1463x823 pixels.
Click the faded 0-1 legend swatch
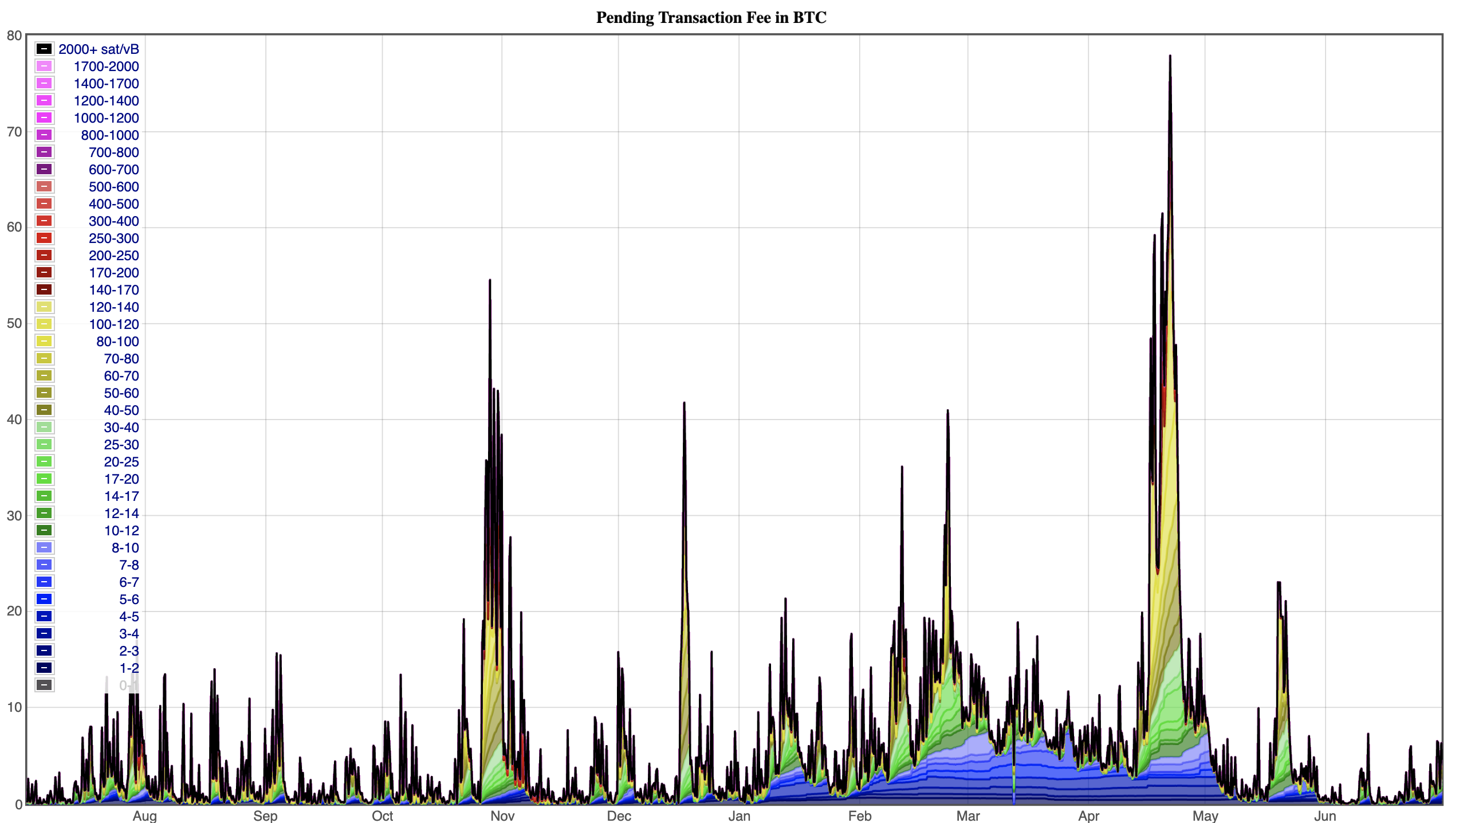pyautogui.click(x=44, y=685)
